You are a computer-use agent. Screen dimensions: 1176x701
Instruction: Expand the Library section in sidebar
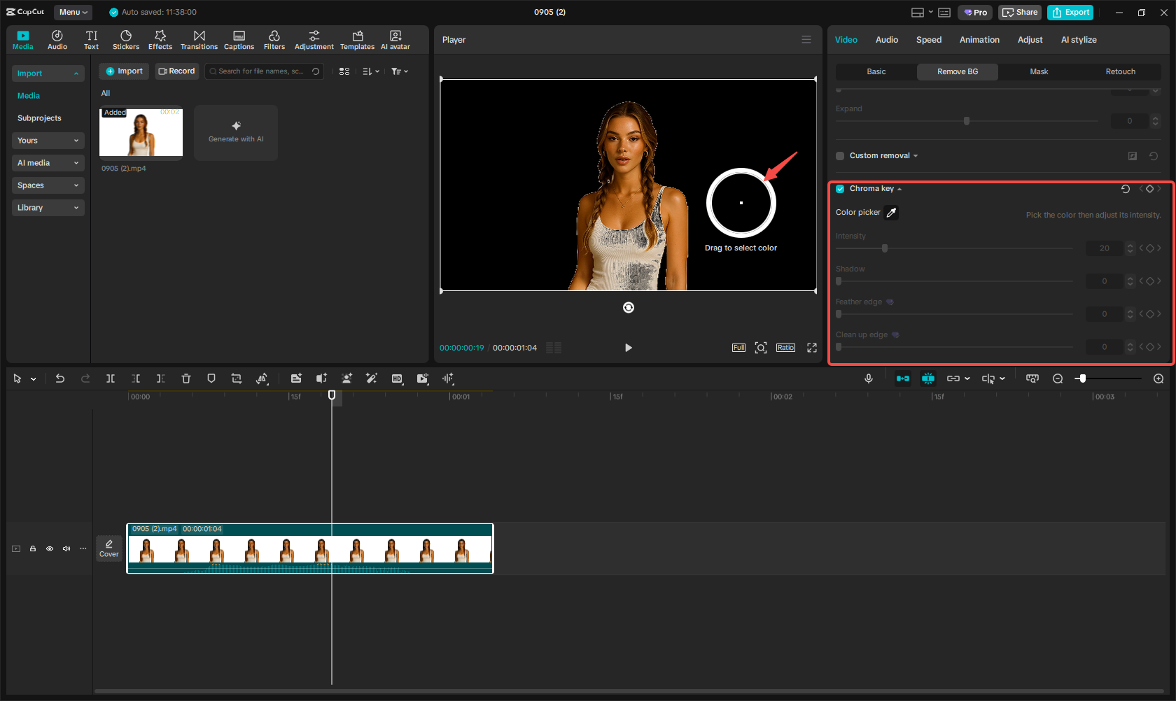click(x=48, y=208)
